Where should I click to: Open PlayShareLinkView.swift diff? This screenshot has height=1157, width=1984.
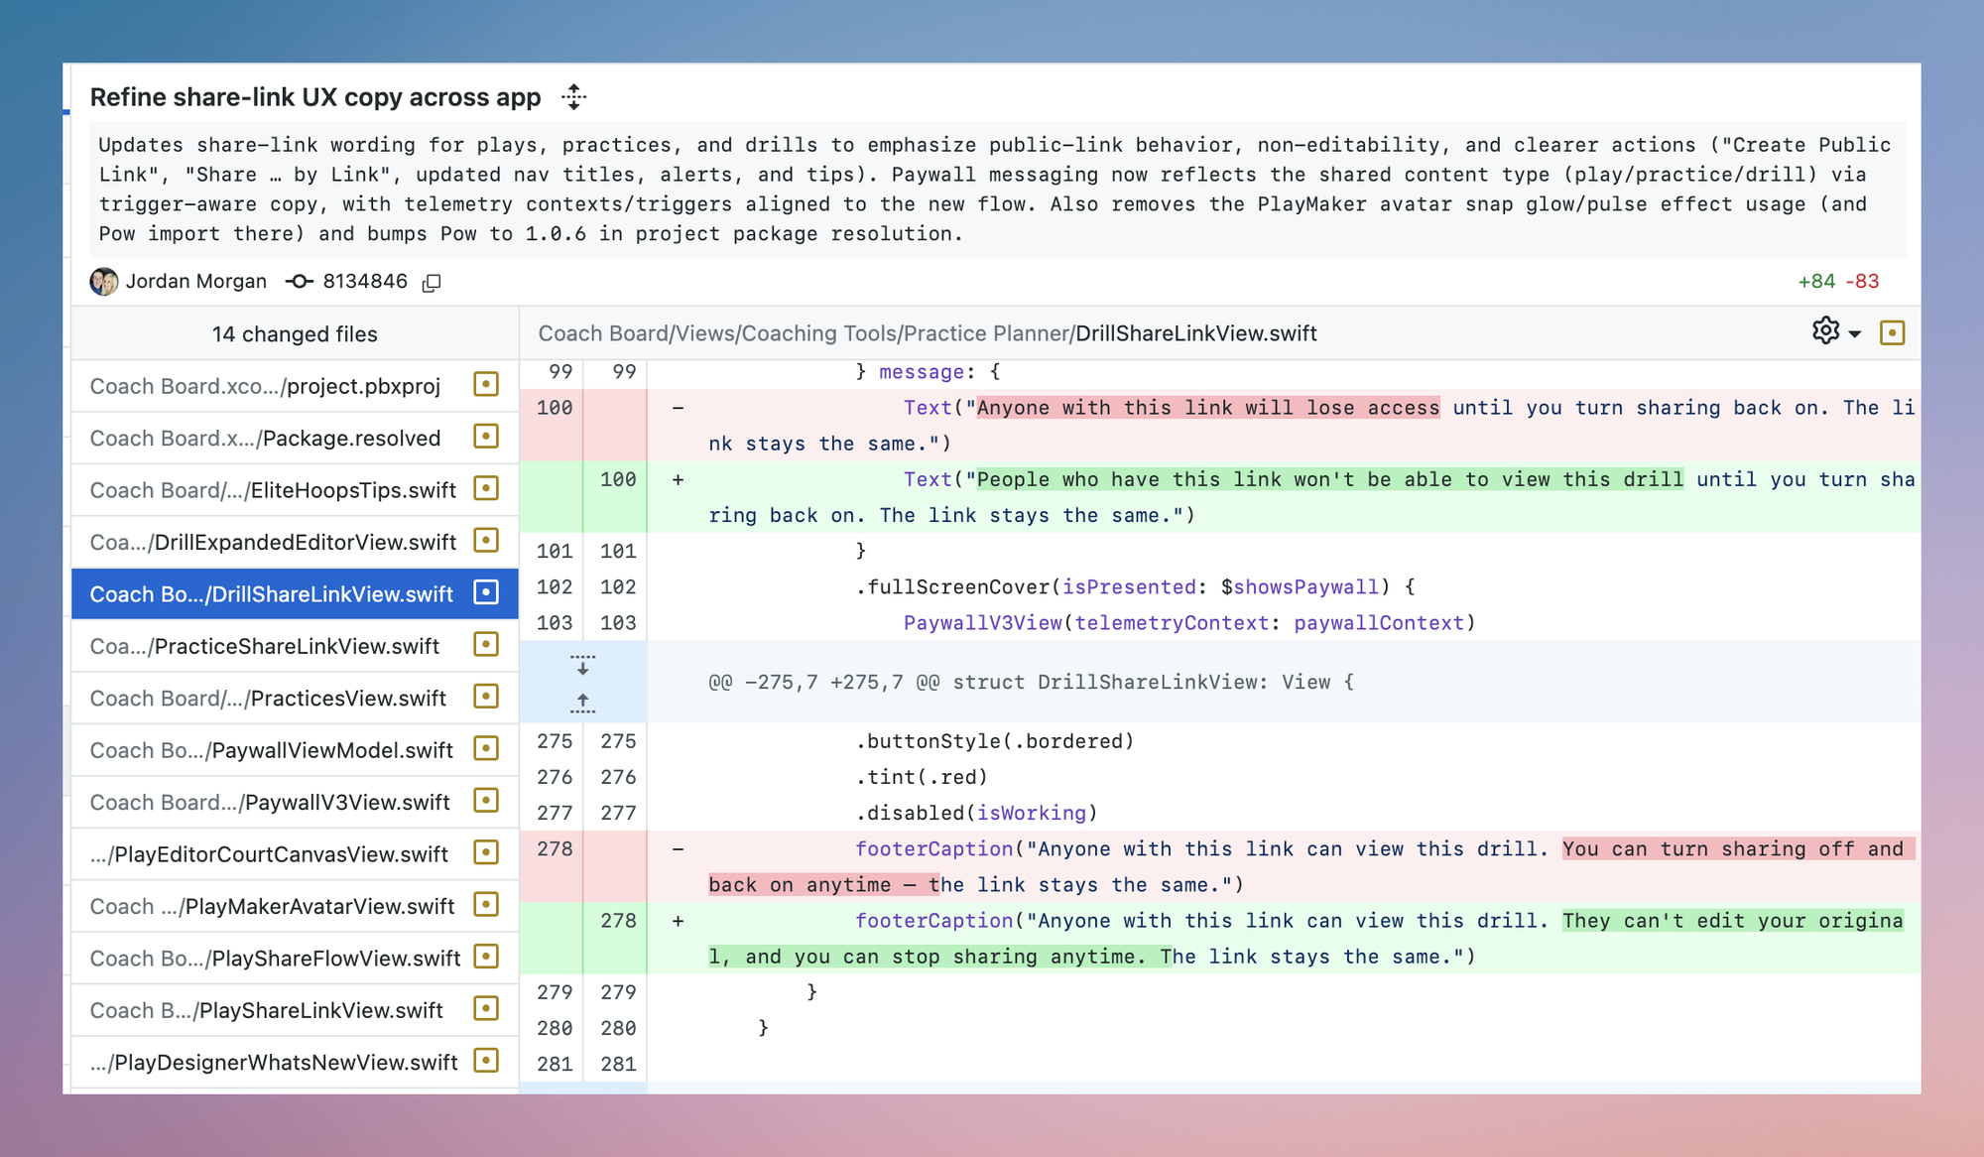295,1010
